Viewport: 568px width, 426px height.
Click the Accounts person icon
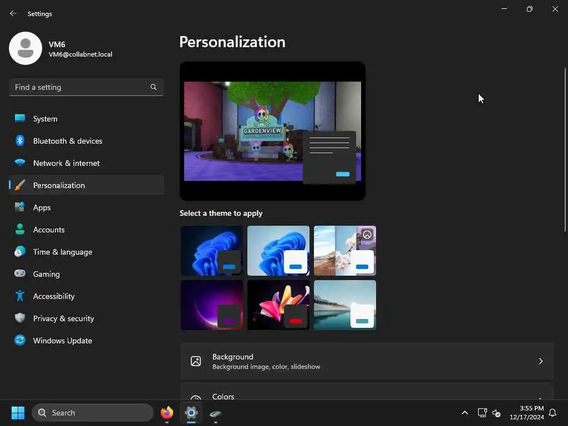pyautogui.click(x=20, y=229)
